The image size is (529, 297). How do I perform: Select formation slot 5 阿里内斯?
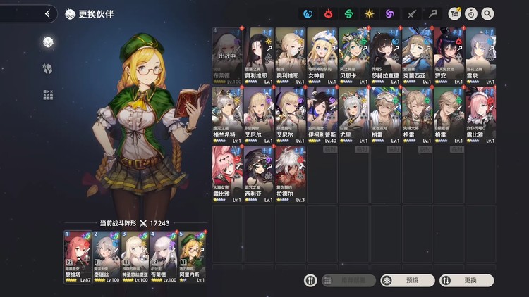[192, 257]
